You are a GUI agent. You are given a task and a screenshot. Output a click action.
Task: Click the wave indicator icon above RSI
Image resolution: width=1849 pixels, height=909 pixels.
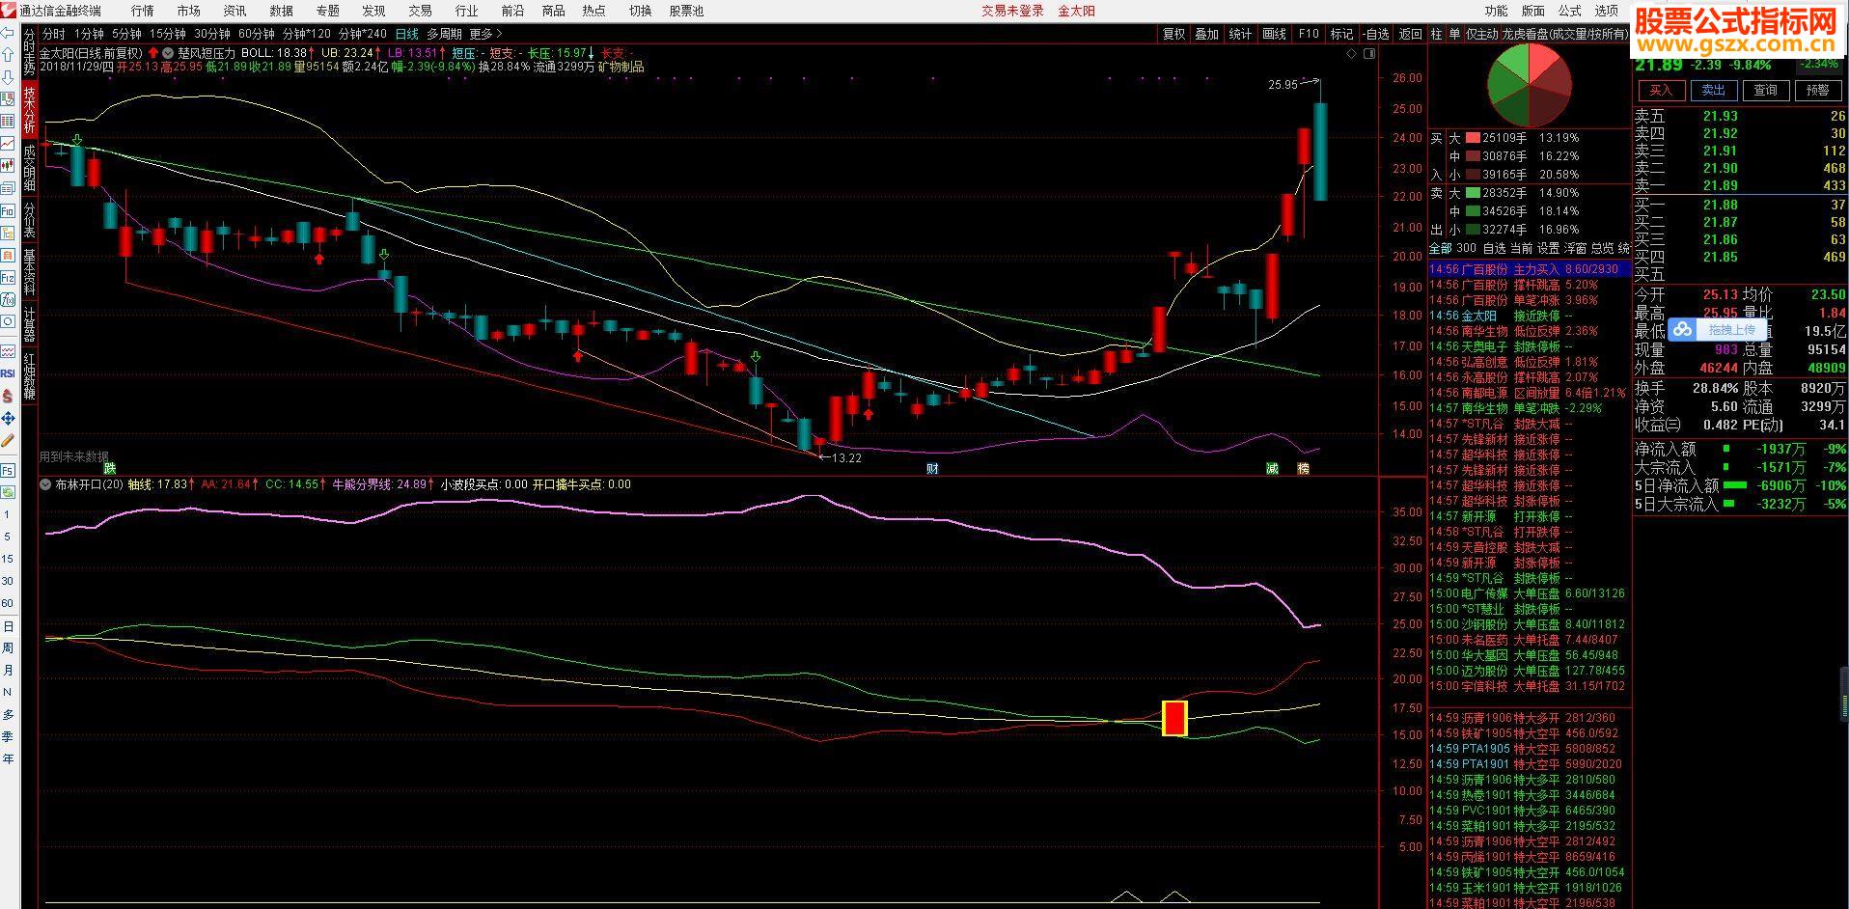click(8, 351)
